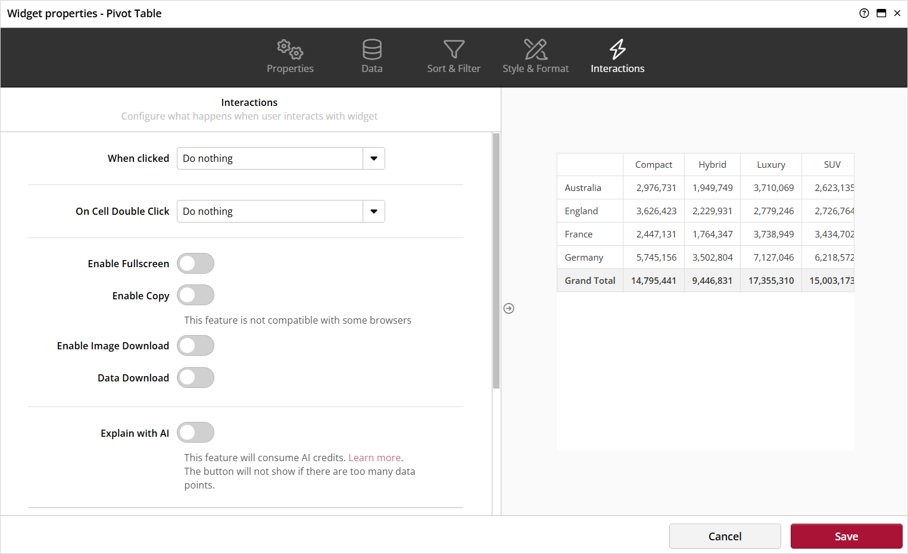The width and height of the screenshot is (908, 554).
Task: Open the Properties gears icon
Action: [290, 49]
